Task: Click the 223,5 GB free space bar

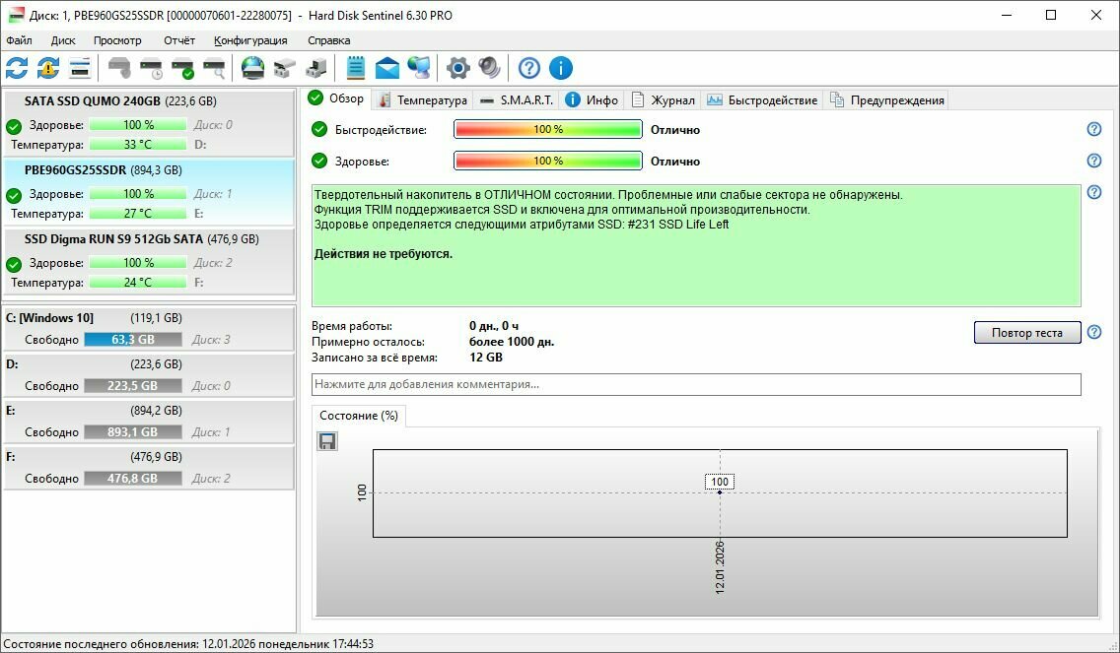Action: point(133,386)
